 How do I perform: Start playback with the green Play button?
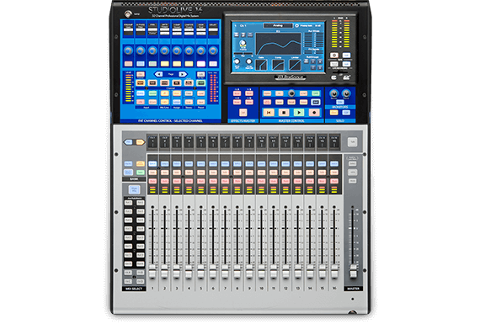pos(299,113)
